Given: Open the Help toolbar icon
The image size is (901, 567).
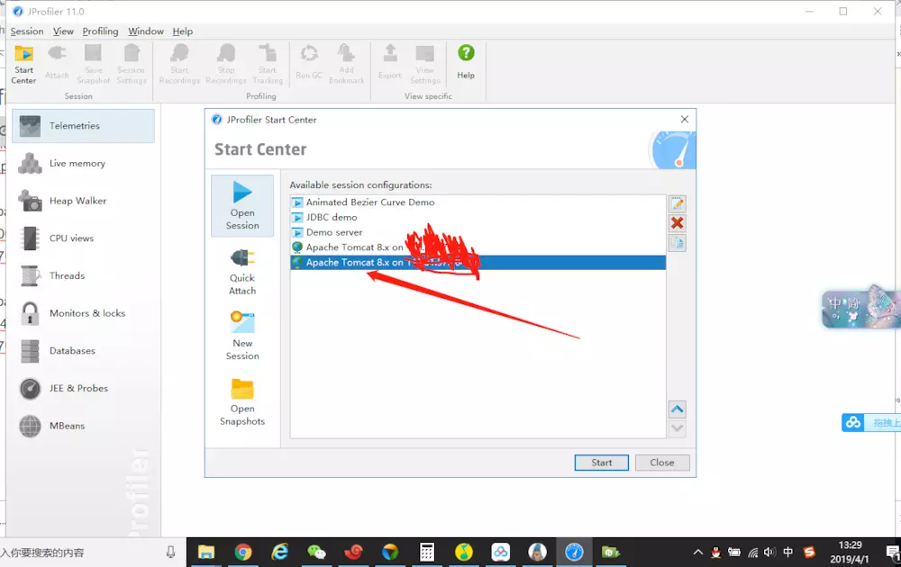Looking at the screenshot, I should click(466, 64).
